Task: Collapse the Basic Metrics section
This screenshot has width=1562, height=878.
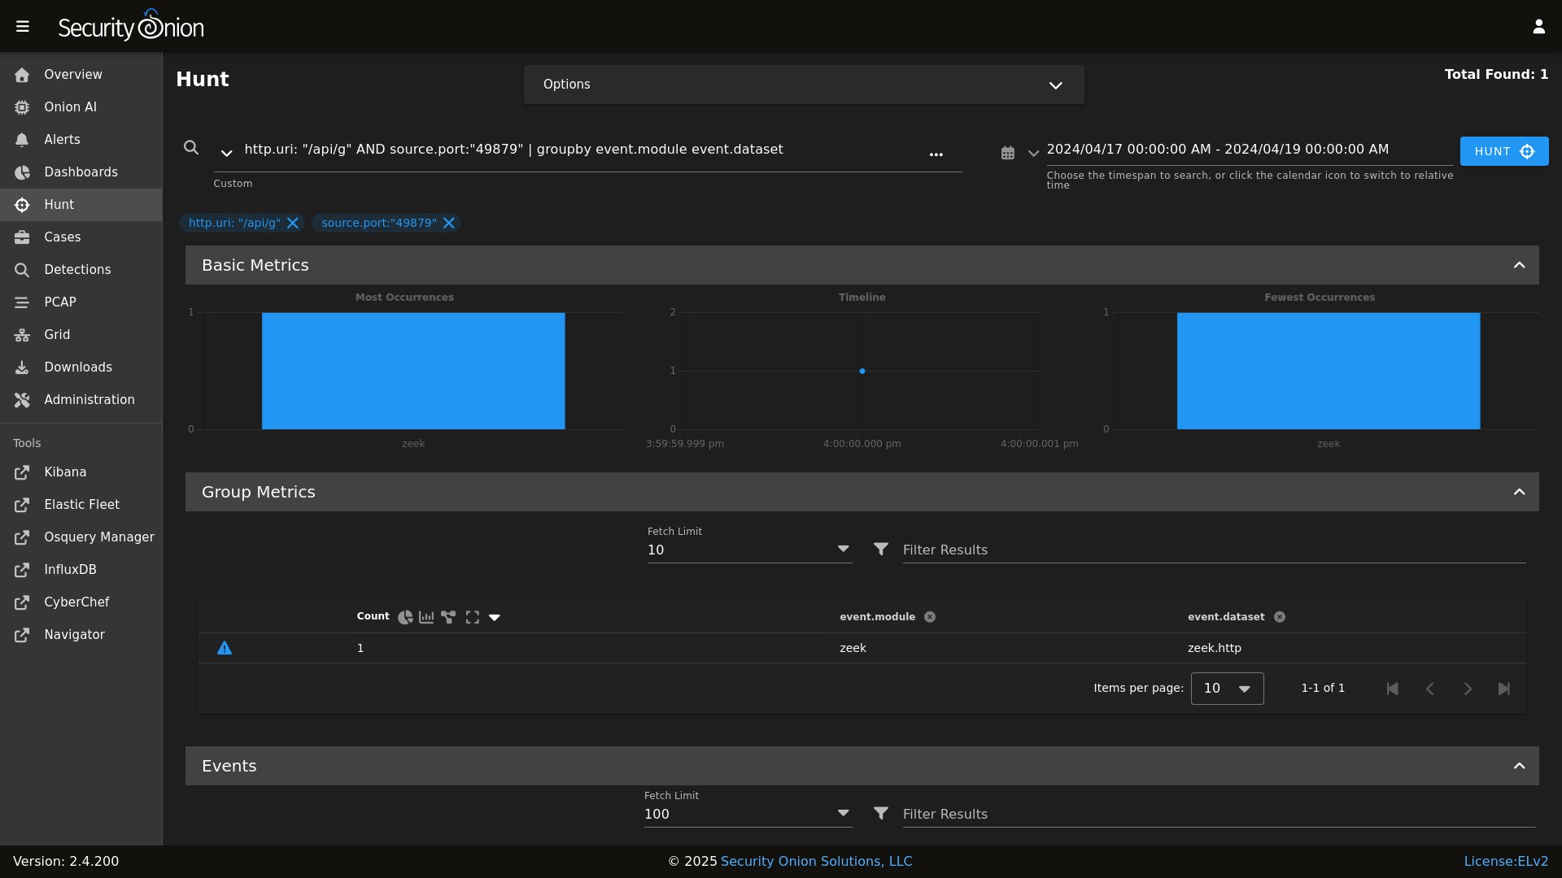Action: coord(1520,264)
